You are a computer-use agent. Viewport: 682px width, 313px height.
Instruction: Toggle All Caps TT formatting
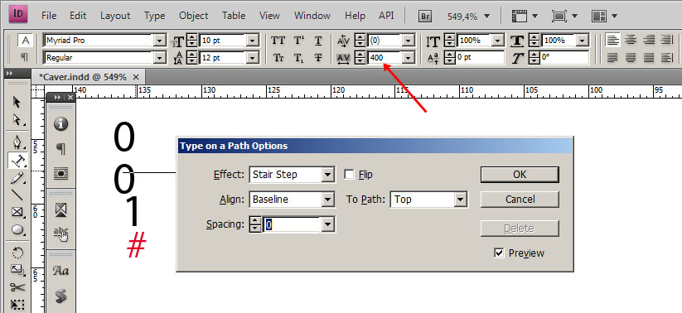[x=278, y=41]
